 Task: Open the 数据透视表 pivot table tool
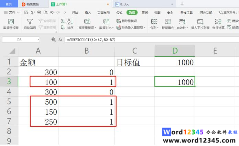11,24
